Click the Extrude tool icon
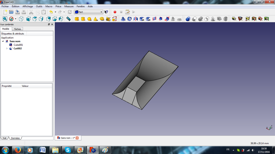Screen dimensions: 275x154 tap(123, 19)
